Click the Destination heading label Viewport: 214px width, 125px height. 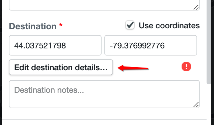(33, 26)
